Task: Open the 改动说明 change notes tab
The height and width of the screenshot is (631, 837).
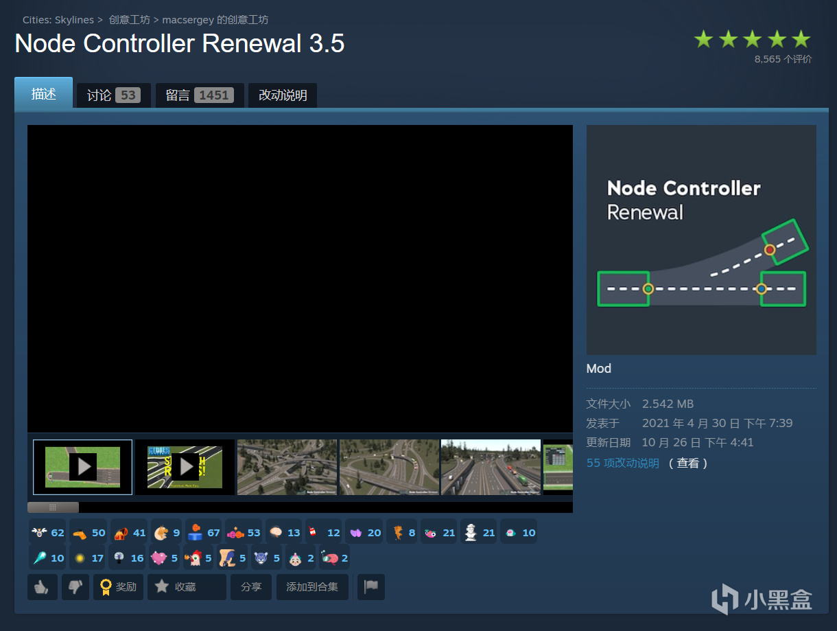Action: tap(283, 95)
